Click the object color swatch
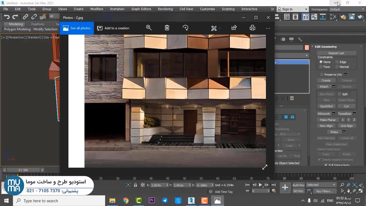This screenshot has width=366, height=206. pos(307,47)
